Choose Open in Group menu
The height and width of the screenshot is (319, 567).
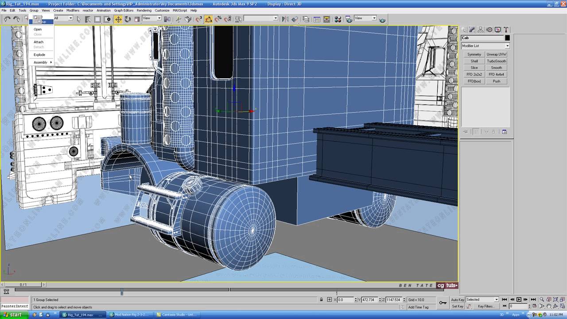point(38,29)
